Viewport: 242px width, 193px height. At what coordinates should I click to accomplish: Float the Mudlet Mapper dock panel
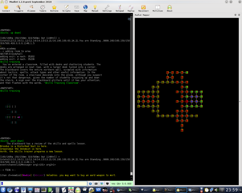point(235,15)
